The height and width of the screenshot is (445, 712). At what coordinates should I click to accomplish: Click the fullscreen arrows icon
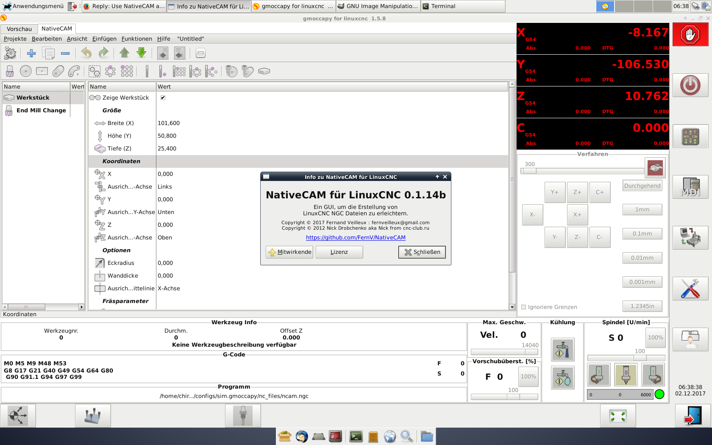(x=618, y=416)
